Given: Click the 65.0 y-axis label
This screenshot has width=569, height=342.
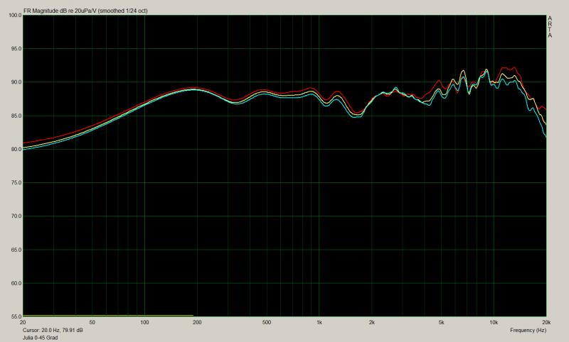Looking at the screenshot, I should click(x=16, y=250).
